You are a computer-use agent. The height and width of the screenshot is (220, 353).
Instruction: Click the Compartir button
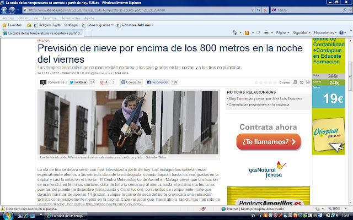pyautogui.click(x=131, y=82)
